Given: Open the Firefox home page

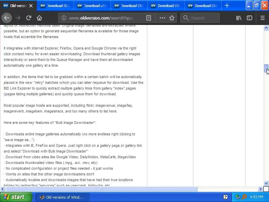Looking at the screenshot, I should (39, 18).
